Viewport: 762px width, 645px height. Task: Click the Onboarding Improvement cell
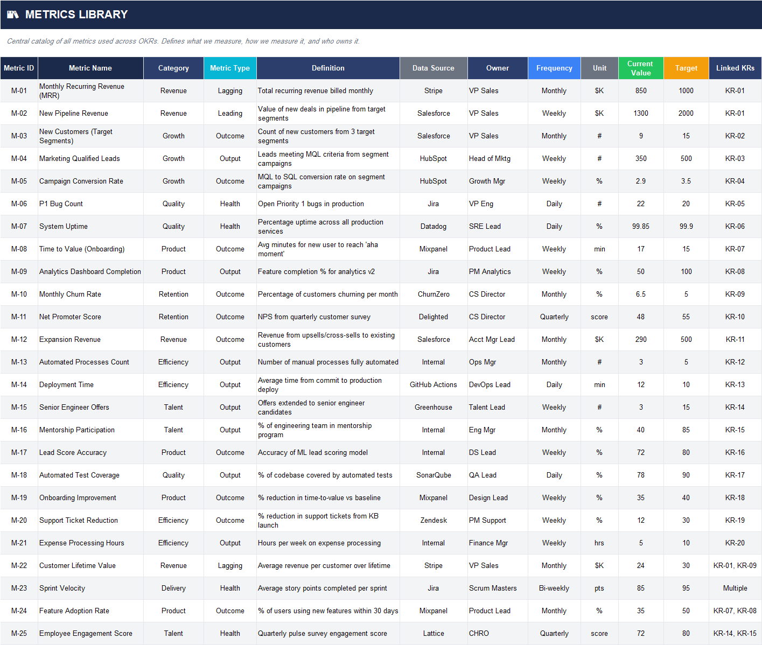point(90,497)
